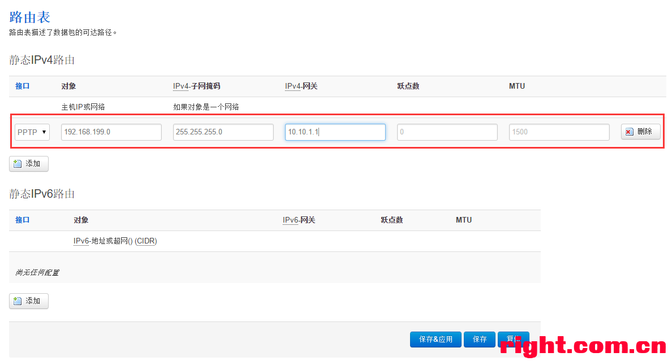The image size is (668, 361).
Task: Click the MTU header in IPv4 table
Action: (x=517, y=86)
